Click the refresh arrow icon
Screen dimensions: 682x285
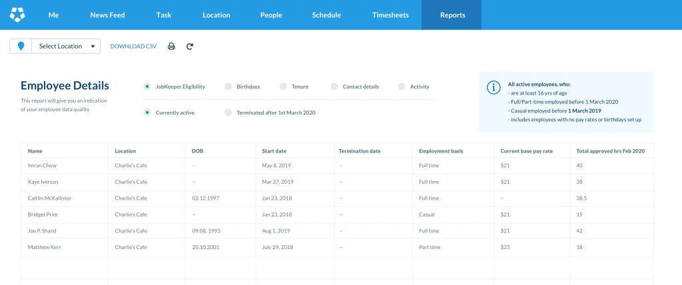(x=190, y=46)
